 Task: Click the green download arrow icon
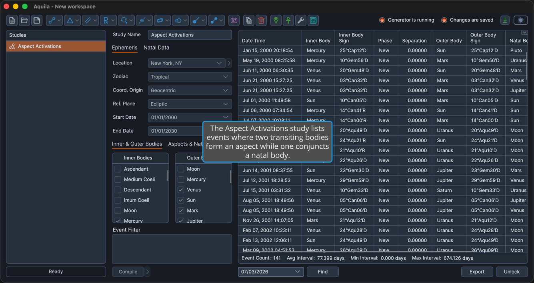click(x=505, y=20)
